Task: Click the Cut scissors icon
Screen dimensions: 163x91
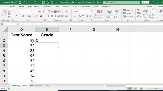Action: (x=9, y=11)
